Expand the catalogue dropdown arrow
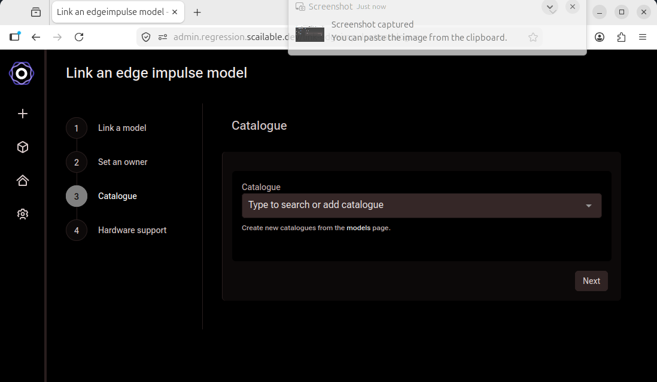 589,206
